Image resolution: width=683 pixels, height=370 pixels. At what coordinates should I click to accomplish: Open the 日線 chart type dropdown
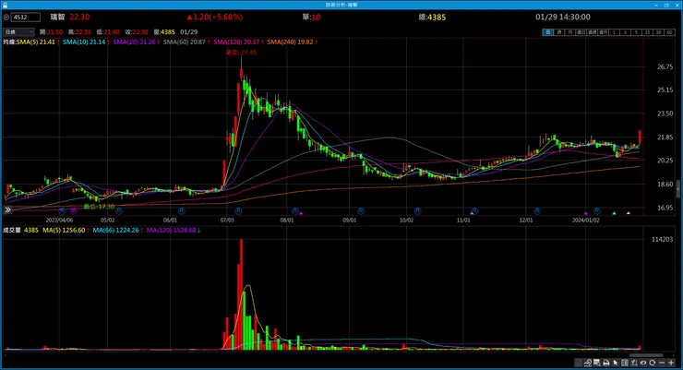[18, 31]
